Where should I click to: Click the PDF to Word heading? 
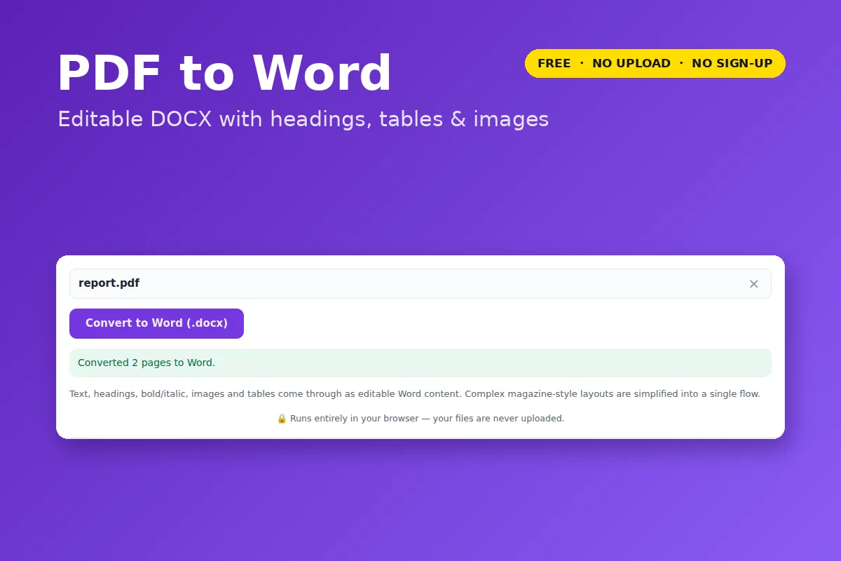[x=225, y=73]
